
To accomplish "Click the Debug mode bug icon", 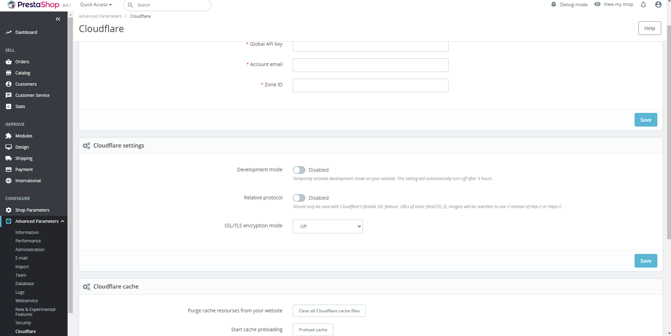I will 554,4.
